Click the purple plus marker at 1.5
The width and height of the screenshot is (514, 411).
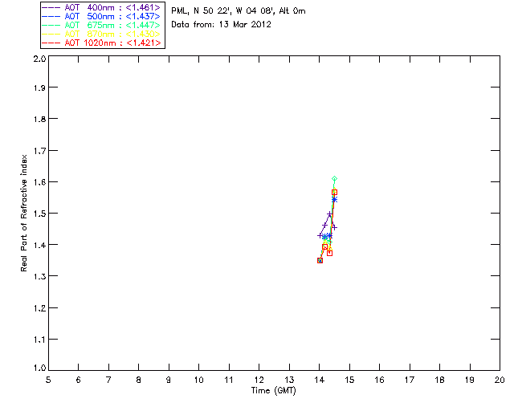330,214
